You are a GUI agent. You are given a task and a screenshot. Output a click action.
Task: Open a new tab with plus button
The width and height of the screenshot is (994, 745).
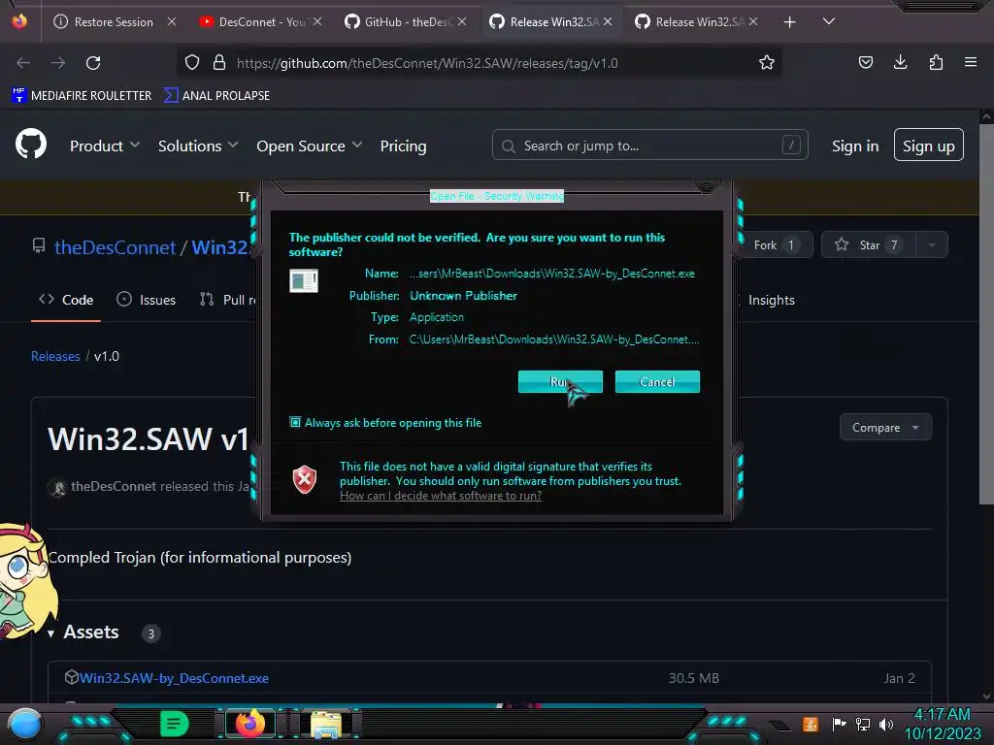tap(789, 22)
